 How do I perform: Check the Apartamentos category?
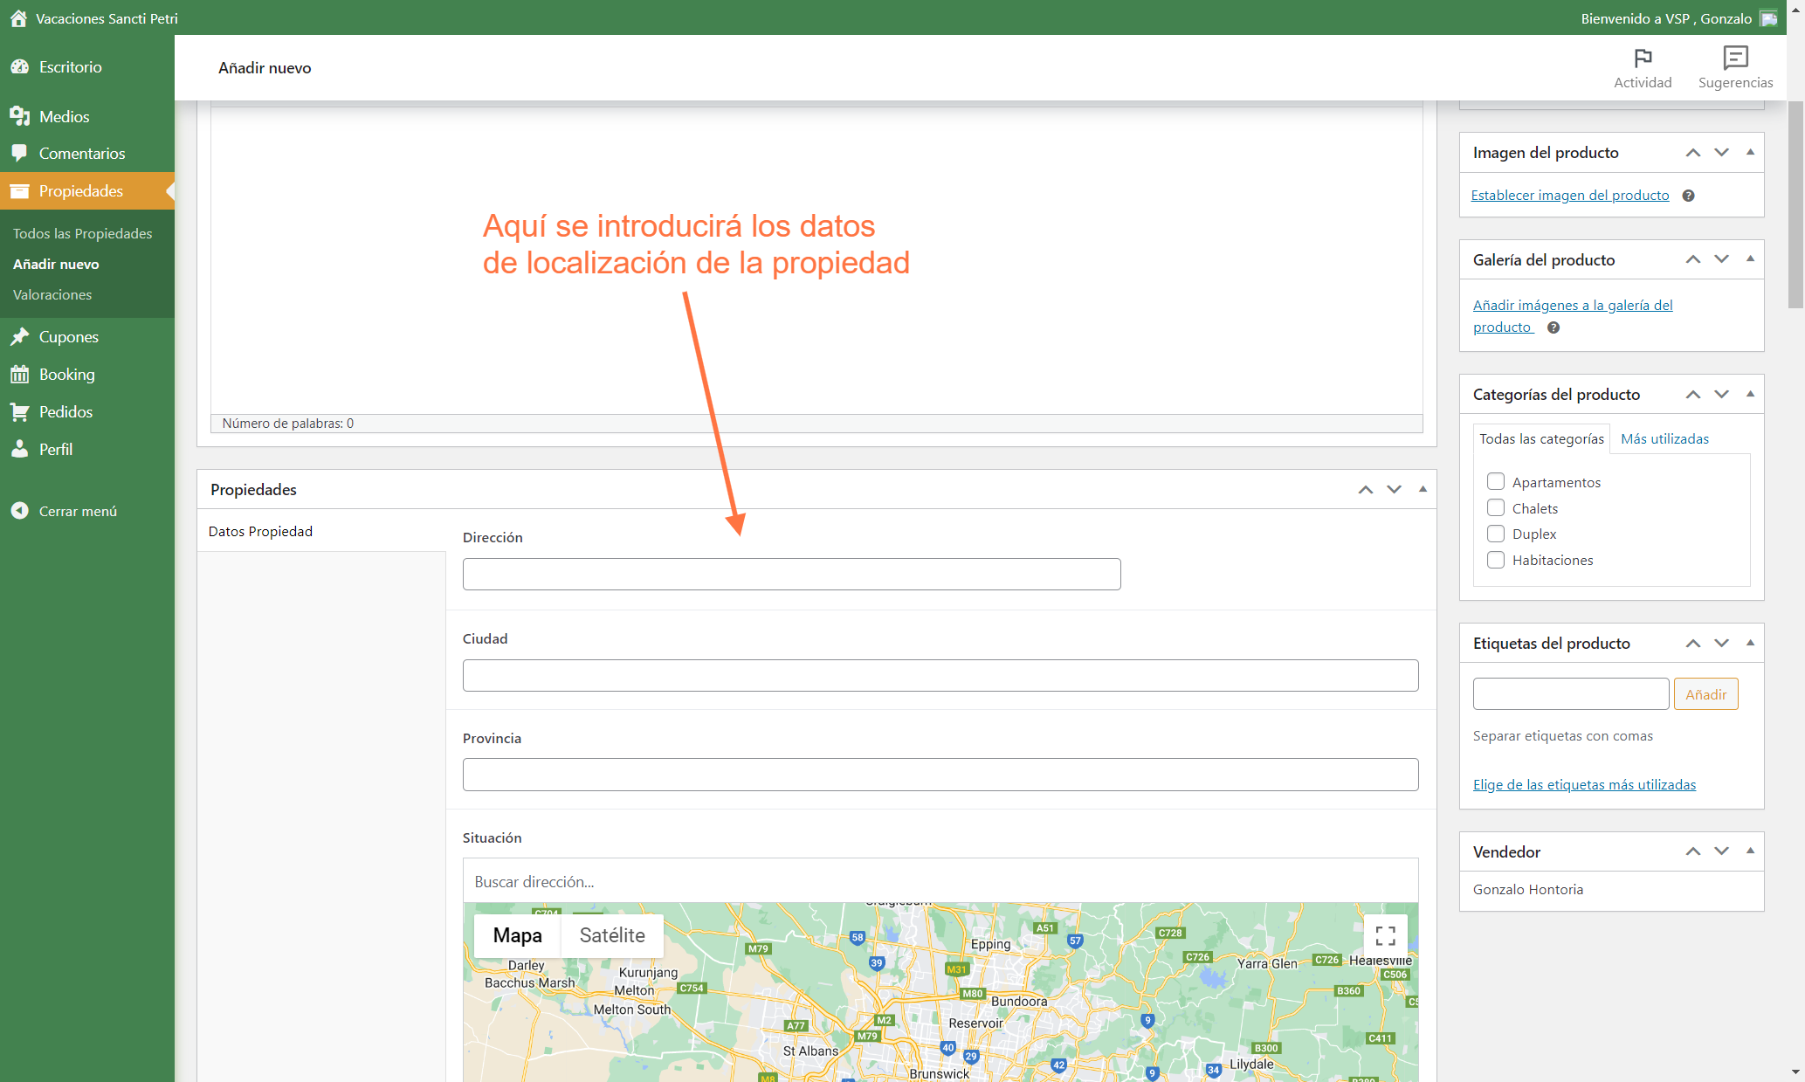pyautogui.click(x=1496, y=482)
